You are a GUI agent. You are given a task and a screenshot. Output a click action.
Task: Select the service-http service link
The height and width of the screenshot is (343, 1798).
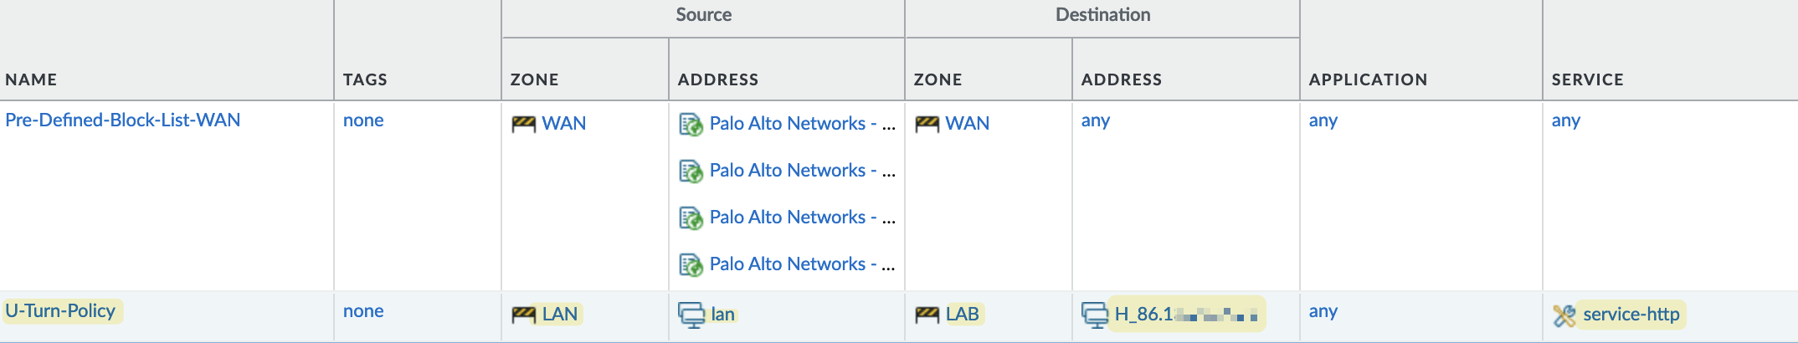coord(1631,315)
